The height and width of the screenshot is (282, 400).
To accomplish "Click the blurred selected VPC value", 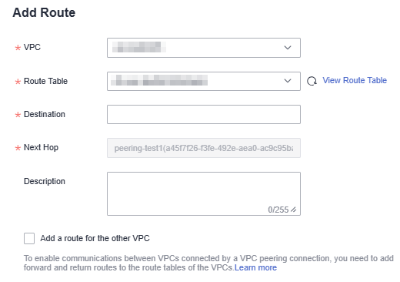I will pos(138,47).
